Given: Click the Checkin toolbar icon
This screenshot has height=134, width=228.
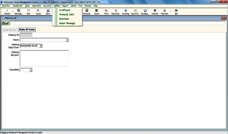Looking at the screenshot, I should coord(7,12).
